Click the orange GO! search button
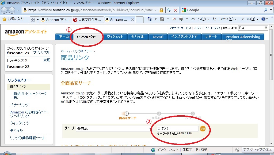The image size is (274, 155). point(203,128)
